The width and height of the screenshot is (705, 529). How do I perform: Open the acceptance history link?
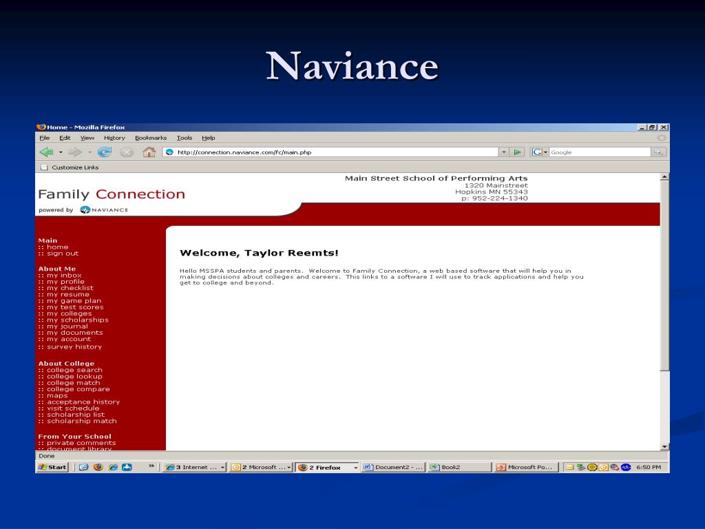click(x=83, y=402)
